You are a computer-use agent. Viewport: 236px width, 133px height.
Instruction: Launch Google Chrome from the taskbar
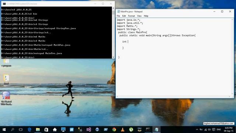click(x=114, y=130)
